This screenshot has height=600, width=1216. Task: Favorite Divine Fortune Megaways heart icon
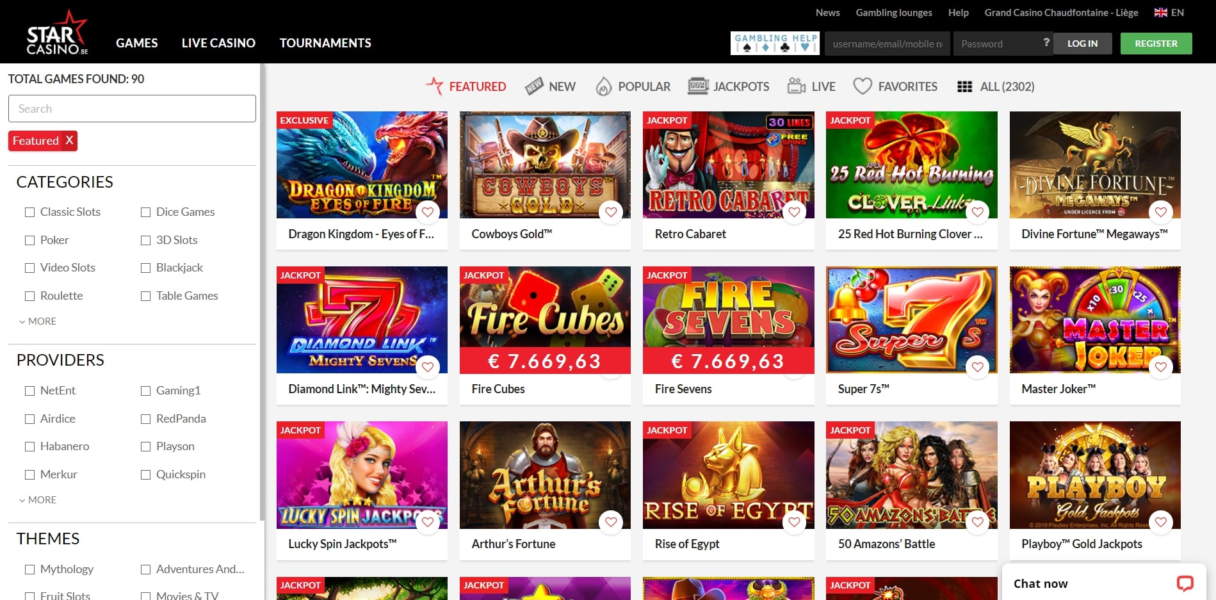(1161, 212)
